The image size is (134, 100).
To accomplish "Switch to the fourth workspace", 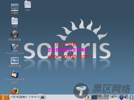I will tap(106, 97).
